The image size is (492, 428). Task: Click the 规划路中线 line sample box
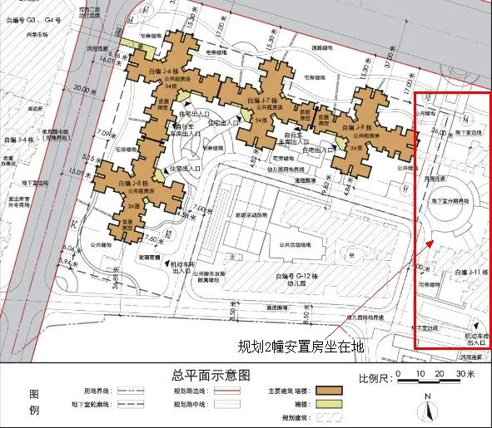coord(227,404)
